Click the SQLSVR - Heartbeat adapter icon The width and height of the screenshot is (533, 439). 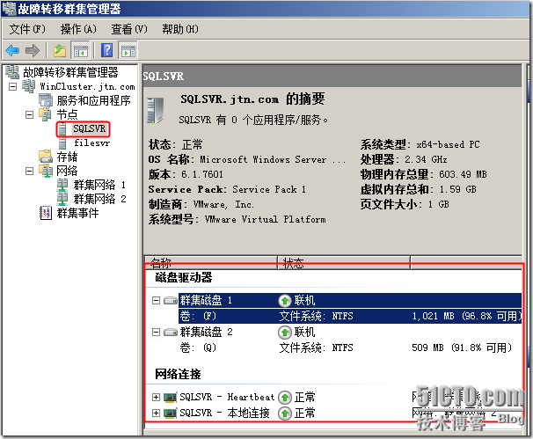171,397
